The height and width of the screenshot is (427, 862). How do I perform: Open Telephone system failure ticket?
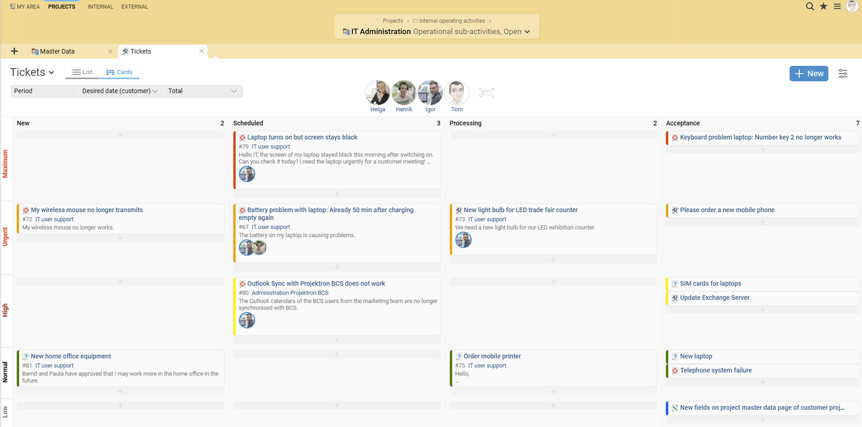715,370
